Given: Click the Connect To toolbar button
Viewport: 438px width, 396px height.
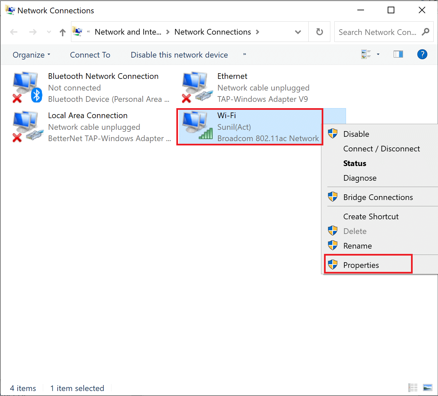Looking at the screenshot, I should pos(90,55).
